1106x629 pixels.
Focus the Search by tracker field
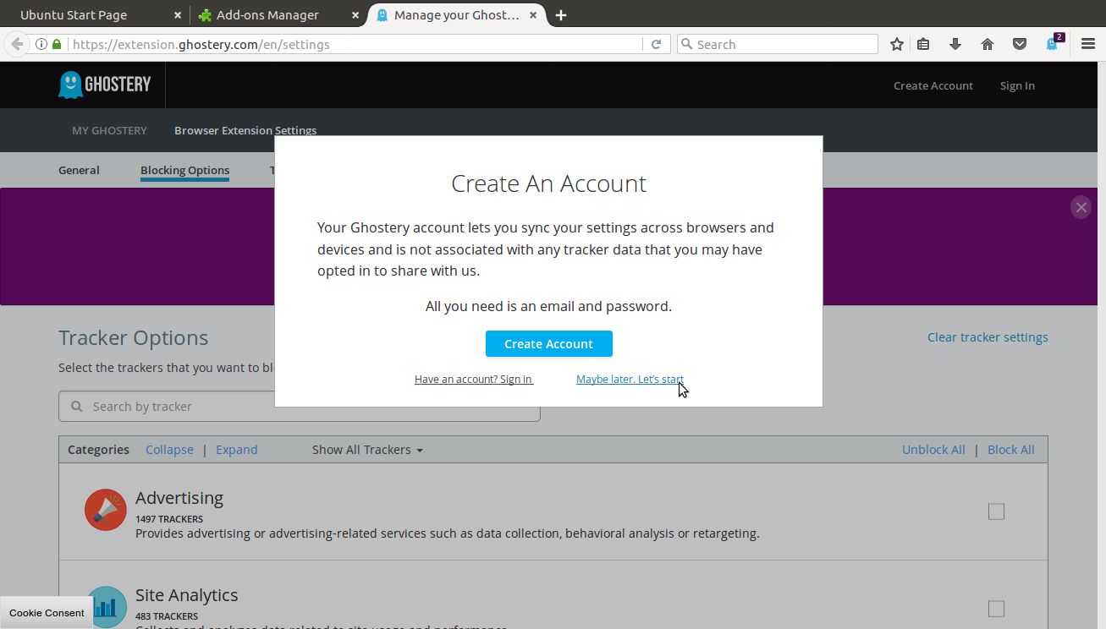[300, 407]
